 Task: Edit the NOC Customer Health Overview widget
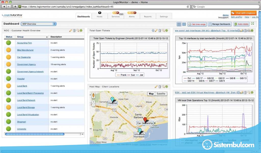71,30
